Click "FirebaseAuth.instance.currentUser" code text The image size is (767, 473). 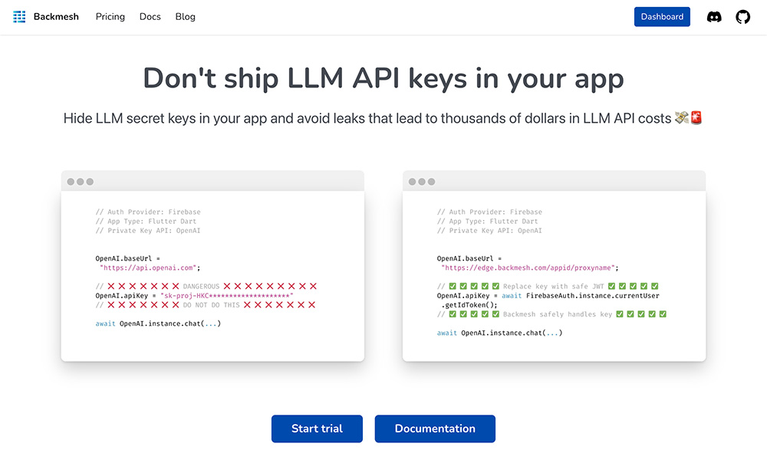pyautogui.click(x=592, y=295)
